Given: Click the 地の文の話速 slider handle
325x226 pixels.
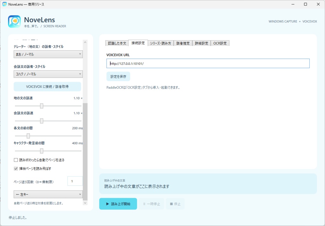Looking at the screenshot, I should pos(42,106).
